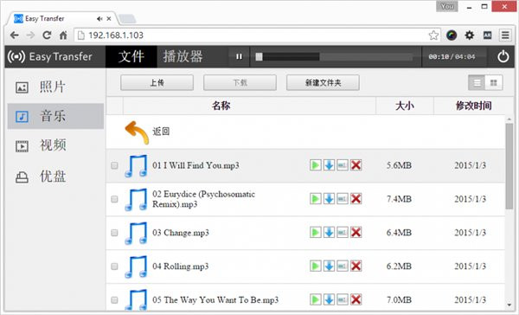Click the browser back arrow
The width and height of the screenshot is (519, 315).
[x=14, y=35]
